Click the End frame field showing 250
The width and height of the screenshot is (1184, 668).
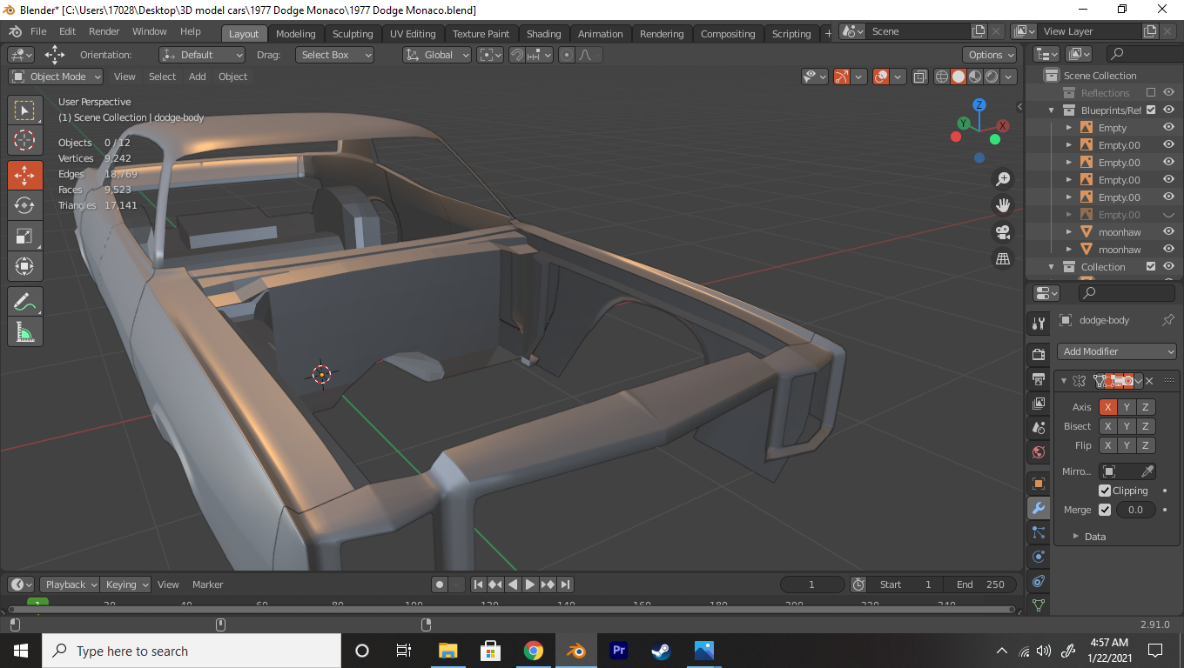click(x=980, y=584)
